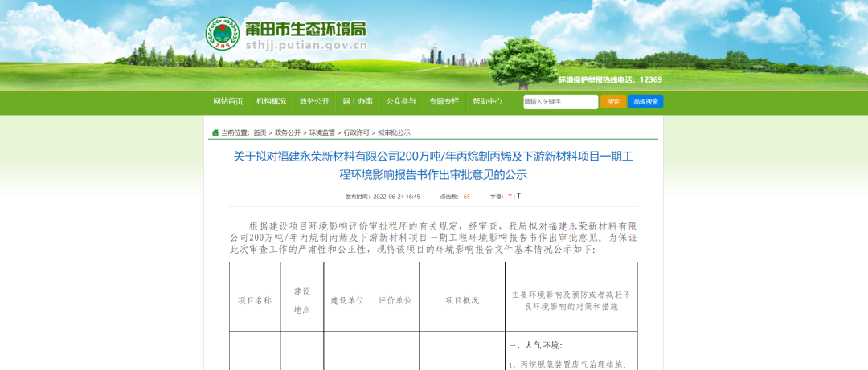The image size is (868, 370).
Task: Click the 莆田市生态环境局 site title
Action: tap(305, 30)
